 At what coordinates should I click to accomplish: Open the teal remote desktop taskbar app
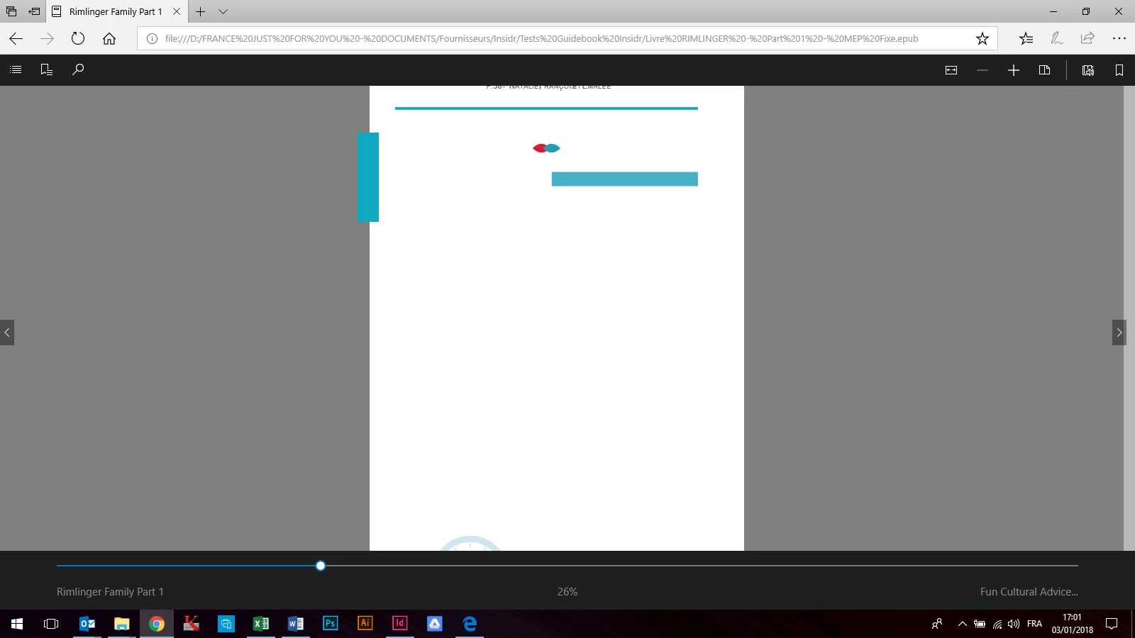point(226,624)
